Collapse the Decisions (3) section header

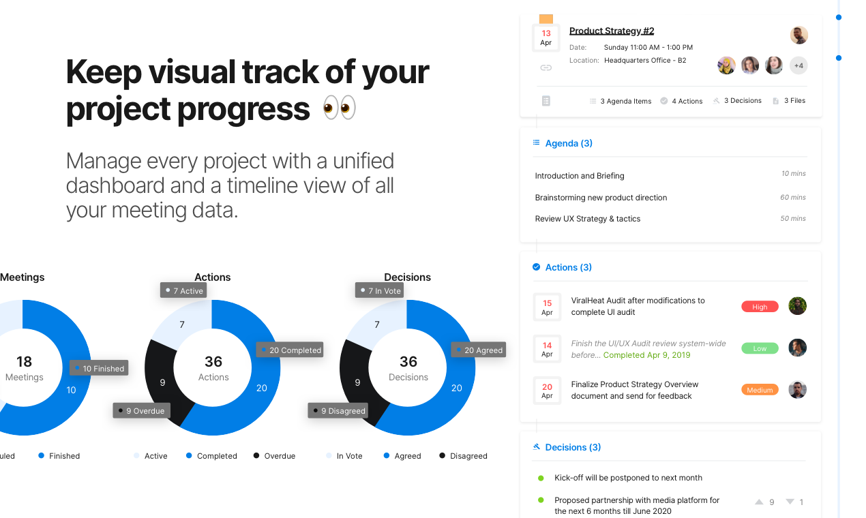pos(567,447)
